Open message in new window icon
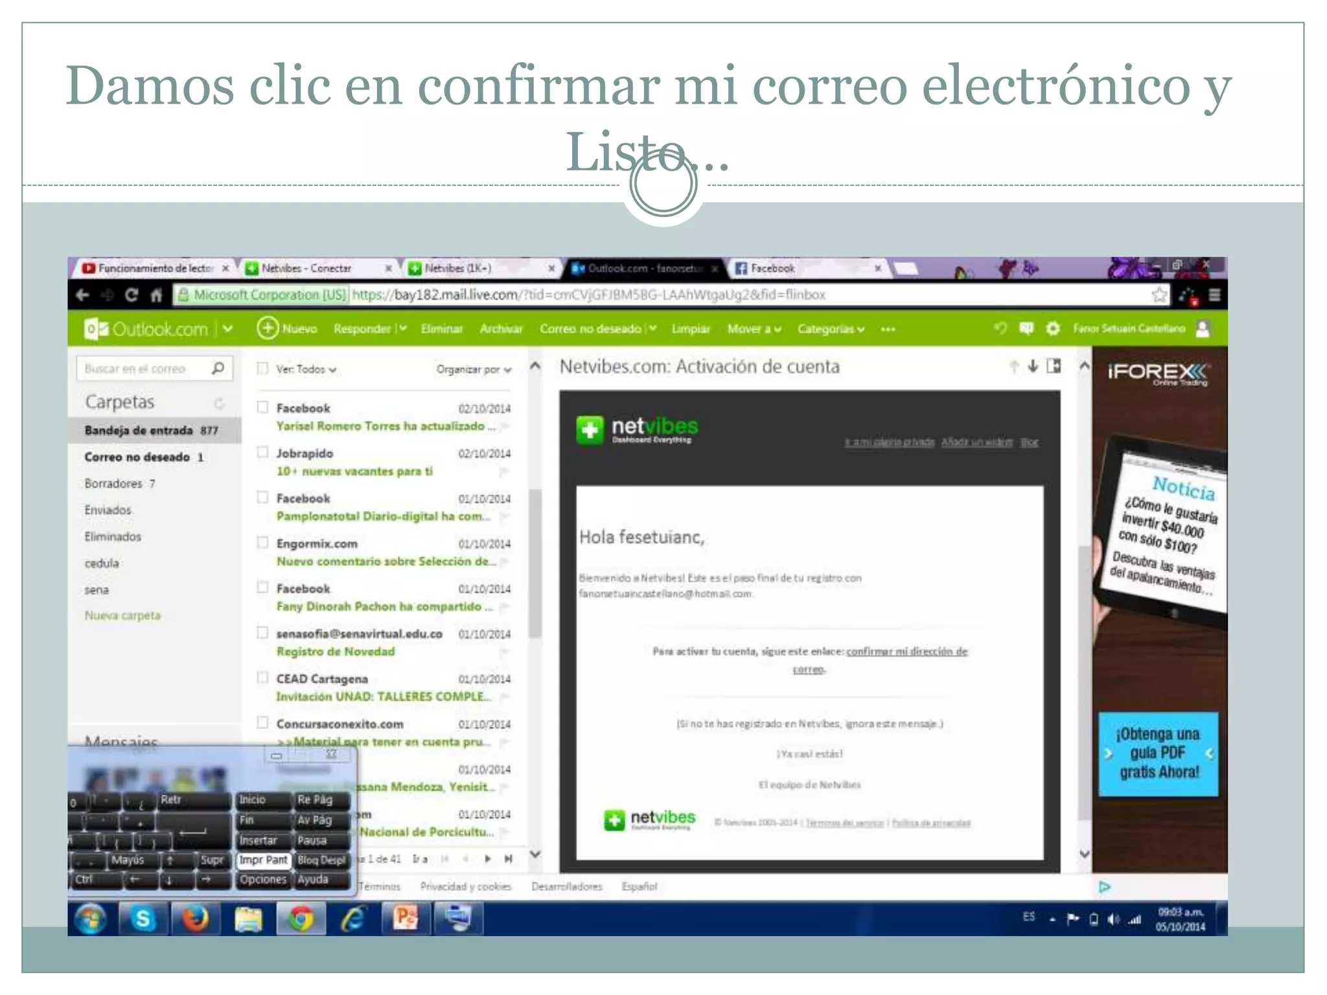 coord(1054,366)
